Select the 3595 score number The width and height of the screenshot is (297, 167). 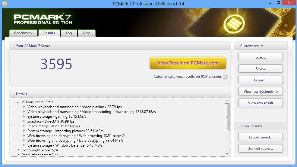[x=56, y=64]
